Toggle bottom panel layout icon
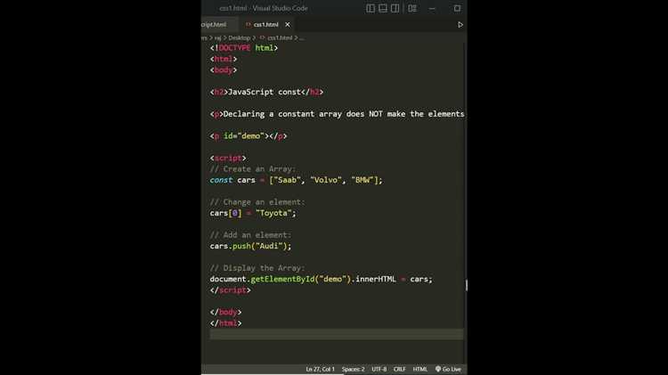Image resolution: width=668 pixels, height=375 pixels. (383, 8)
